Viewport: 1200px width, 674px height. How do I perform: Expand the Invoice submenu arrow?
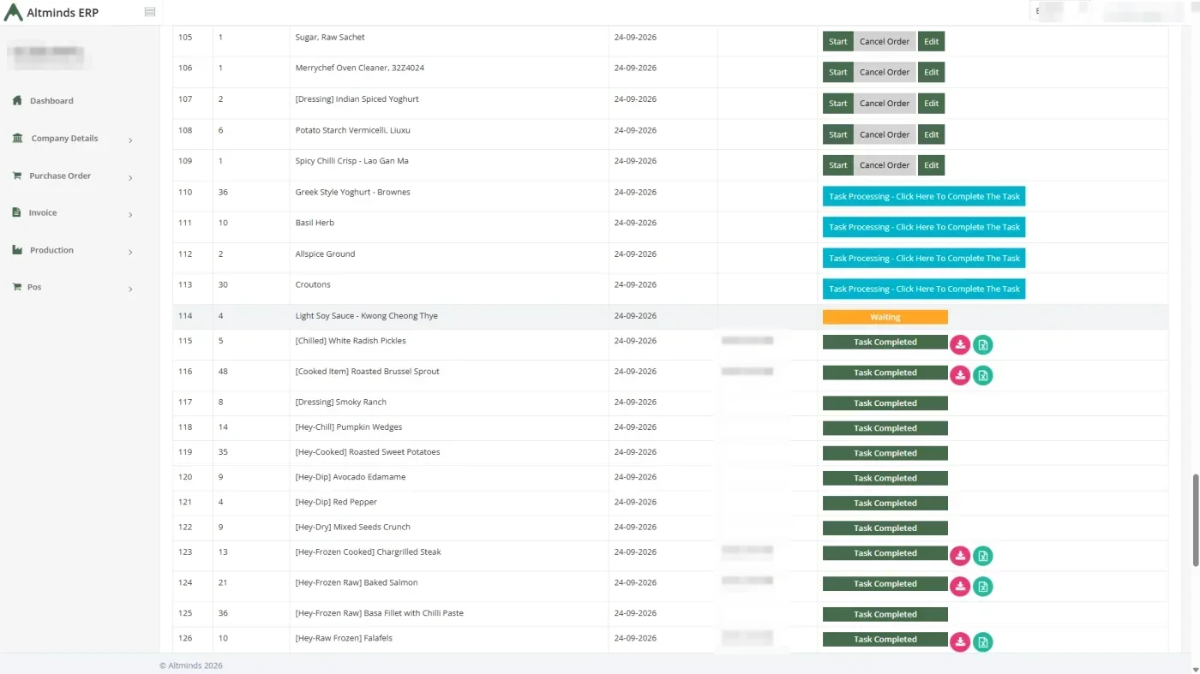coord(130,215)
